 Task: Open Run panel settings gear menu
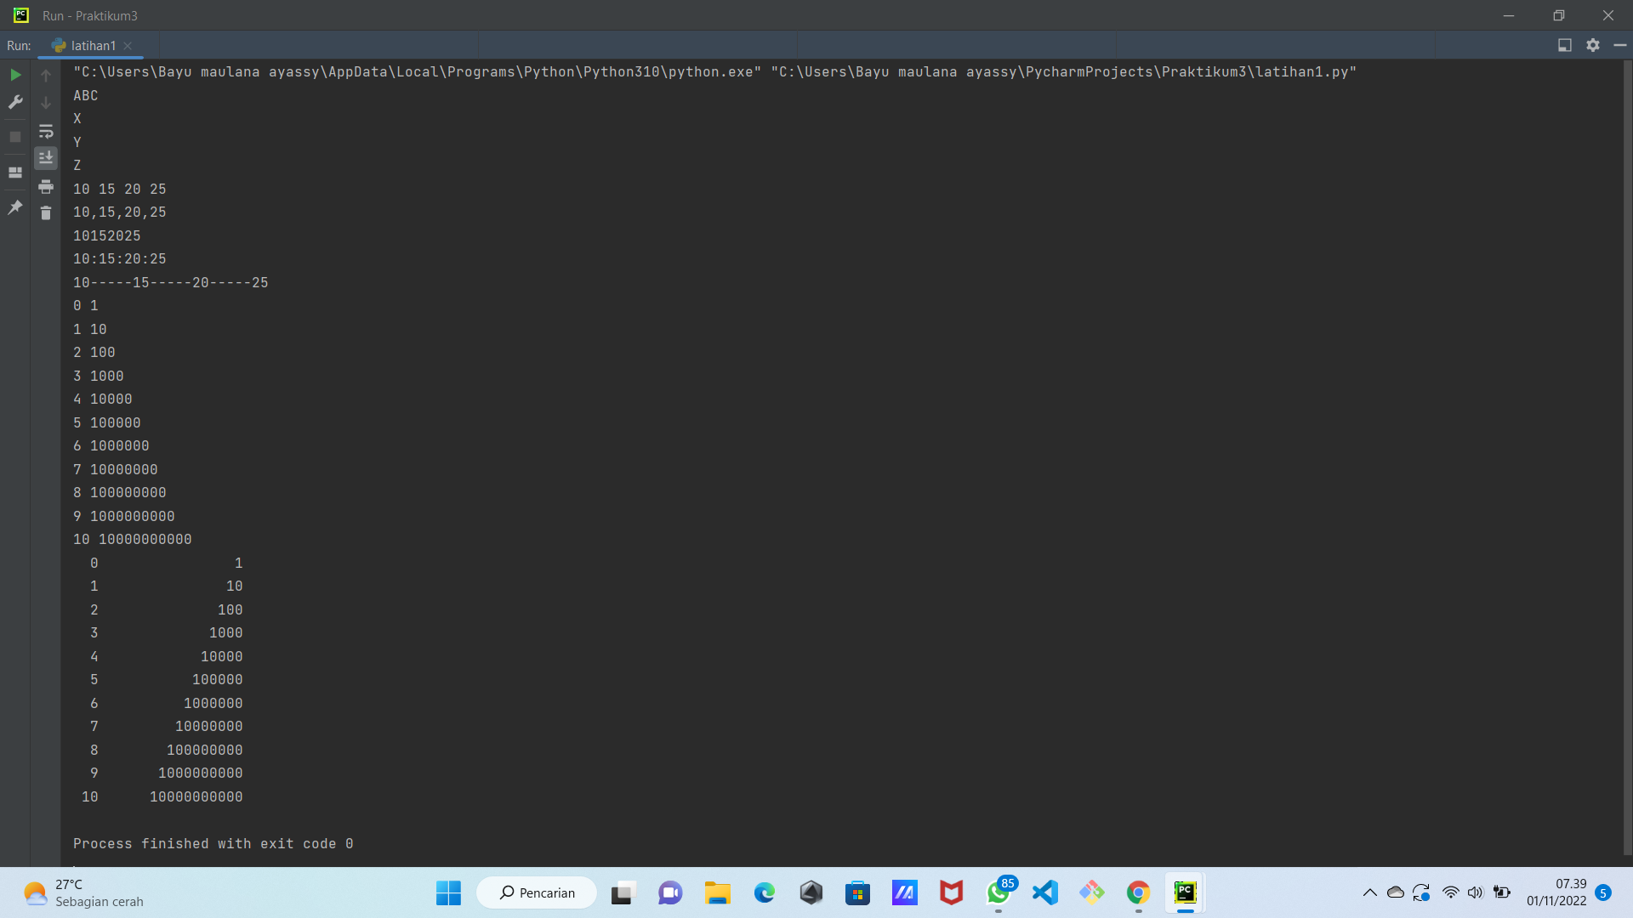click(x=1593, y=45)
